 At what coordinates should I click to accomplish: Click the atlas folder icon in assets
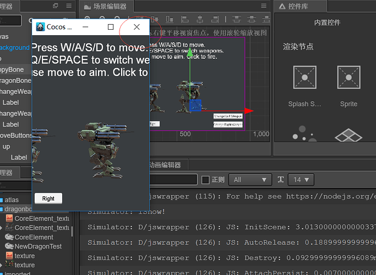pos(2,200)
